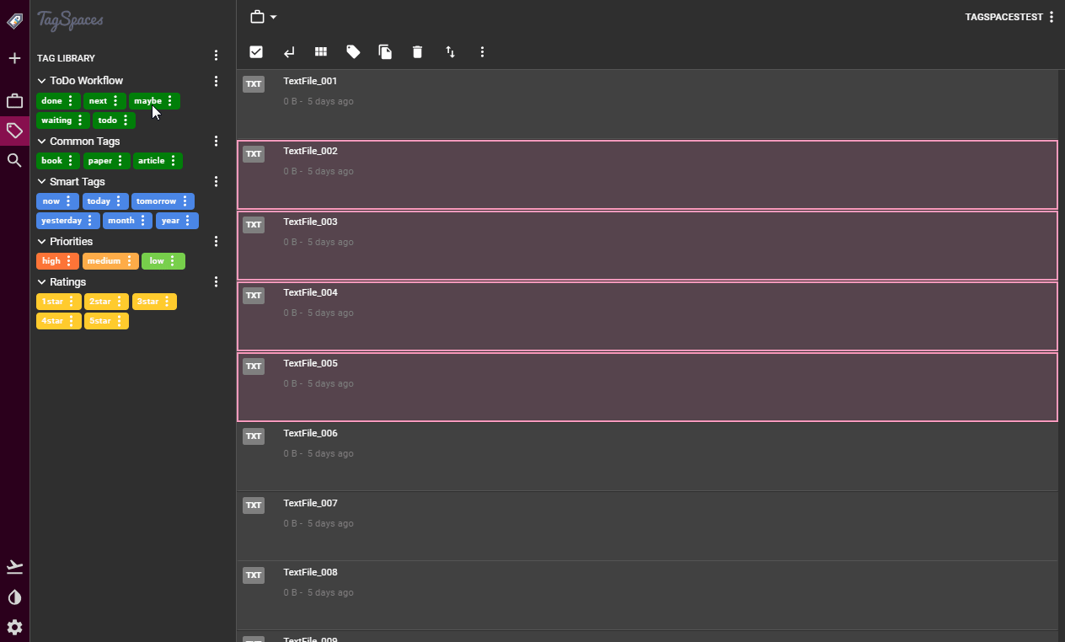
Task: Open the create new file plus icon
Action: point(14,58)
